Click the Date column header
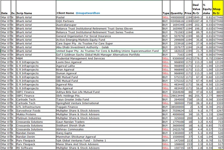This screenshot has width=224, height=150. [6, 8]
